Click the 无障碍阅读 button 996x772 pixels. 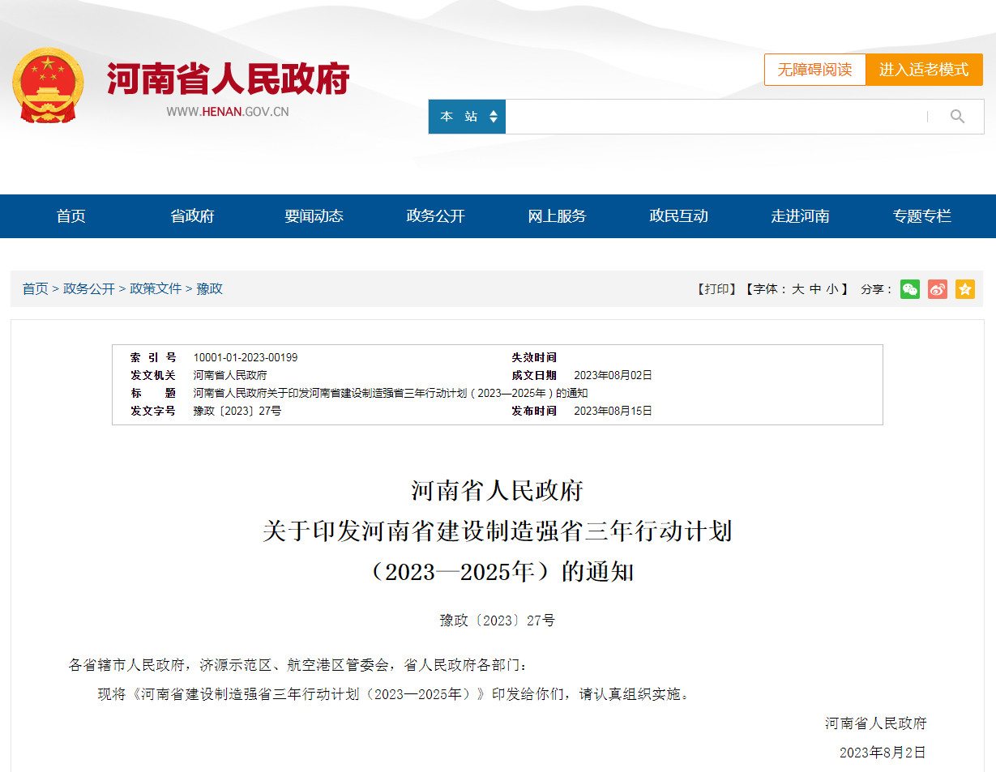pos(814,70)
